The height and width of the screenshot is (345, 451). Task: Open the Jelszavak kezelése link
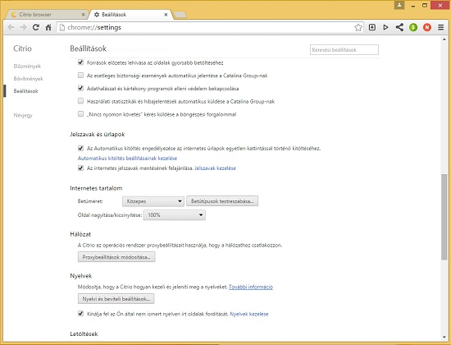coord(215,168)
